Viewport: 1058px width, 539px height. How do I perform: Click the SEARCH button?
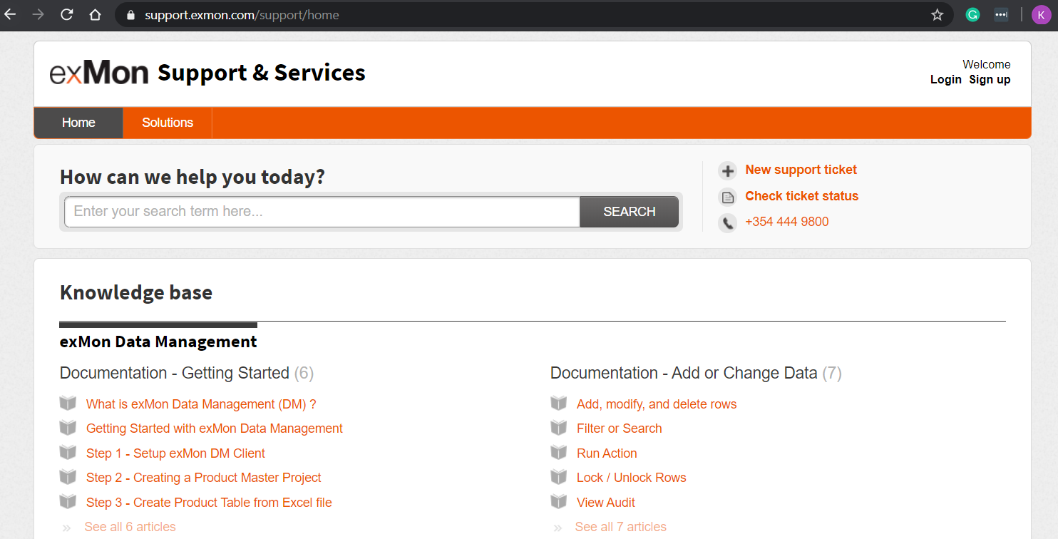[629, 212]
